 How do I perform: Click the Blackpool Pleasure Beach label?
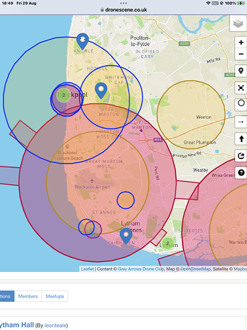(x=68, y=155)
